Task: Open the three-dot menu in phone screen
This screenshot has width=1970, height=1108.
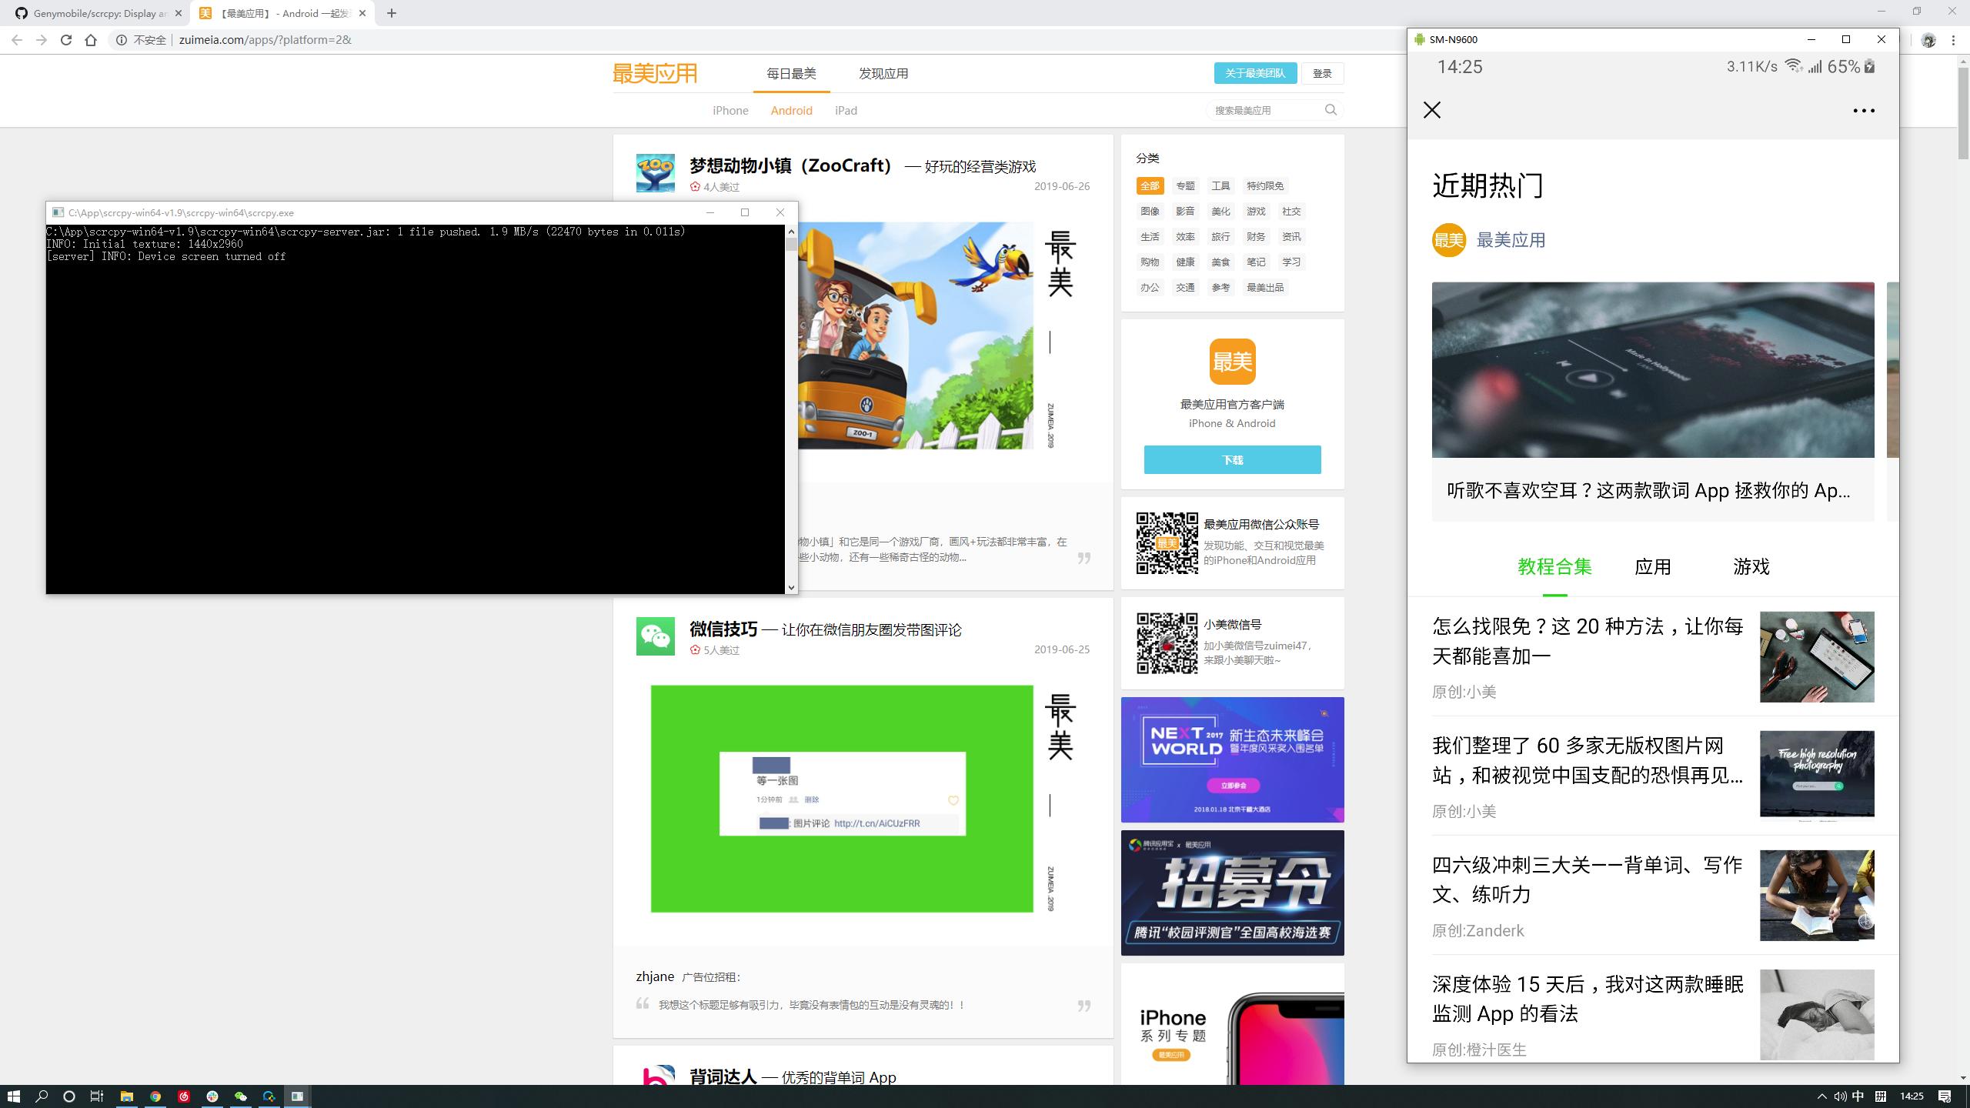Action: coord(1863,111)
